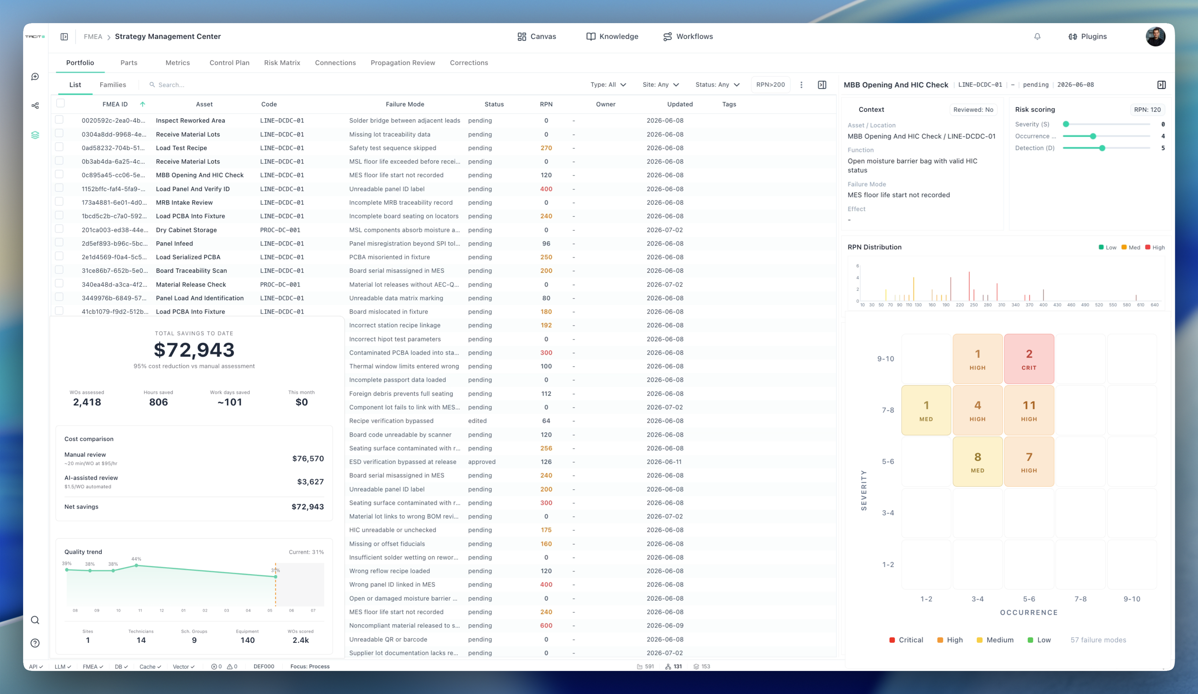This screenshot has width=1198, height=694.
Task: Expand the Vector status menu
Action: pos(183,666)
